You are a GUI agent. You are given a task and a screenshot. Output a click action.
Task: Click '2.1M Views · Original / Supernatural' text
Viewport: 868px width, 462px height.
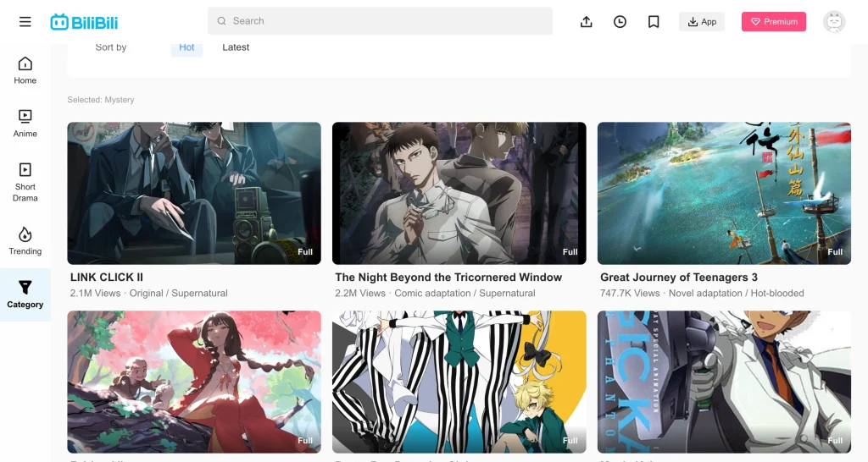pos(148,294)
